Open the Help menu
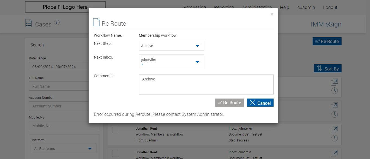Screen dimensions: 370x159 (284, 8)
